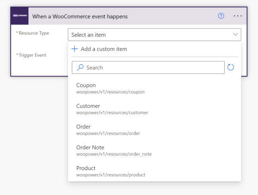The height and width of the screenshot is (195, 258).
Task: Pick the Order option
Action: point(83,127)
